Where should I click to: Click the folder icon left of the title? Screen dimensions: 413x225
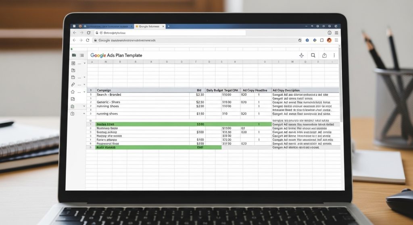(x=74, y=55)
